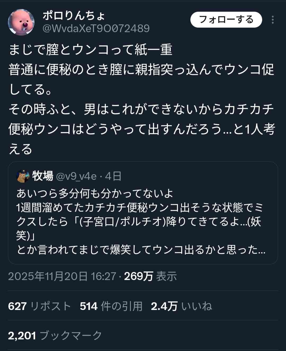View the 627 リポスト repost list
The image size is (286, 351).
click(x=39, y=306)
